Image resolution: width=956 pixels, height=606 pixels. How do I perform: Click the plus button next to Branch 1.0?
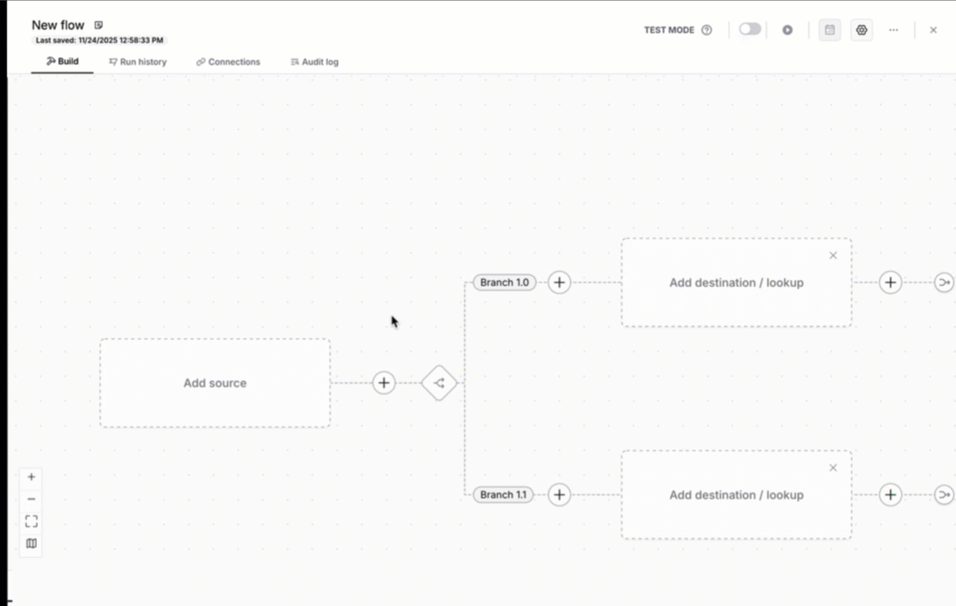coord(559,282)
